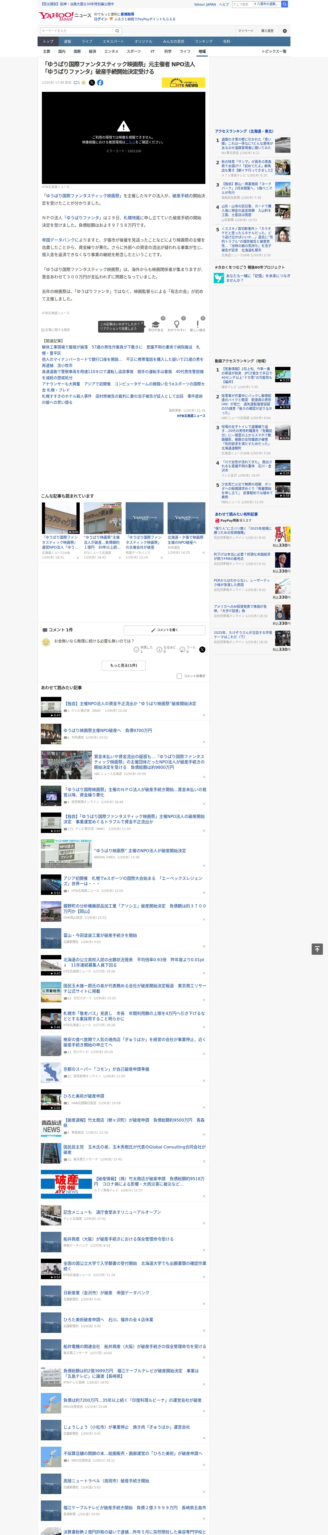328x1535 pixels.
Task: Open the 防災模試 banner link at the top
Action: (77, 4)
